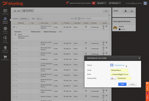Screen dimensions: 149x101
Task: Click the shopping cart icon in header
Action: coord(67,3)
